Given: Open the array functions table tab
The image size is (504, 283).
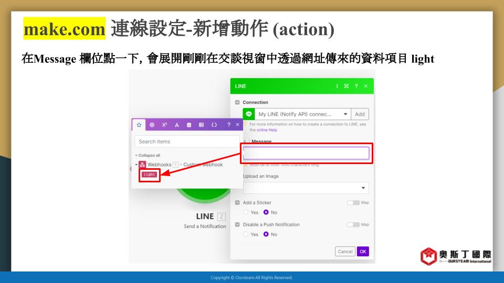Looking at the screenshot, I should [201, 125].
